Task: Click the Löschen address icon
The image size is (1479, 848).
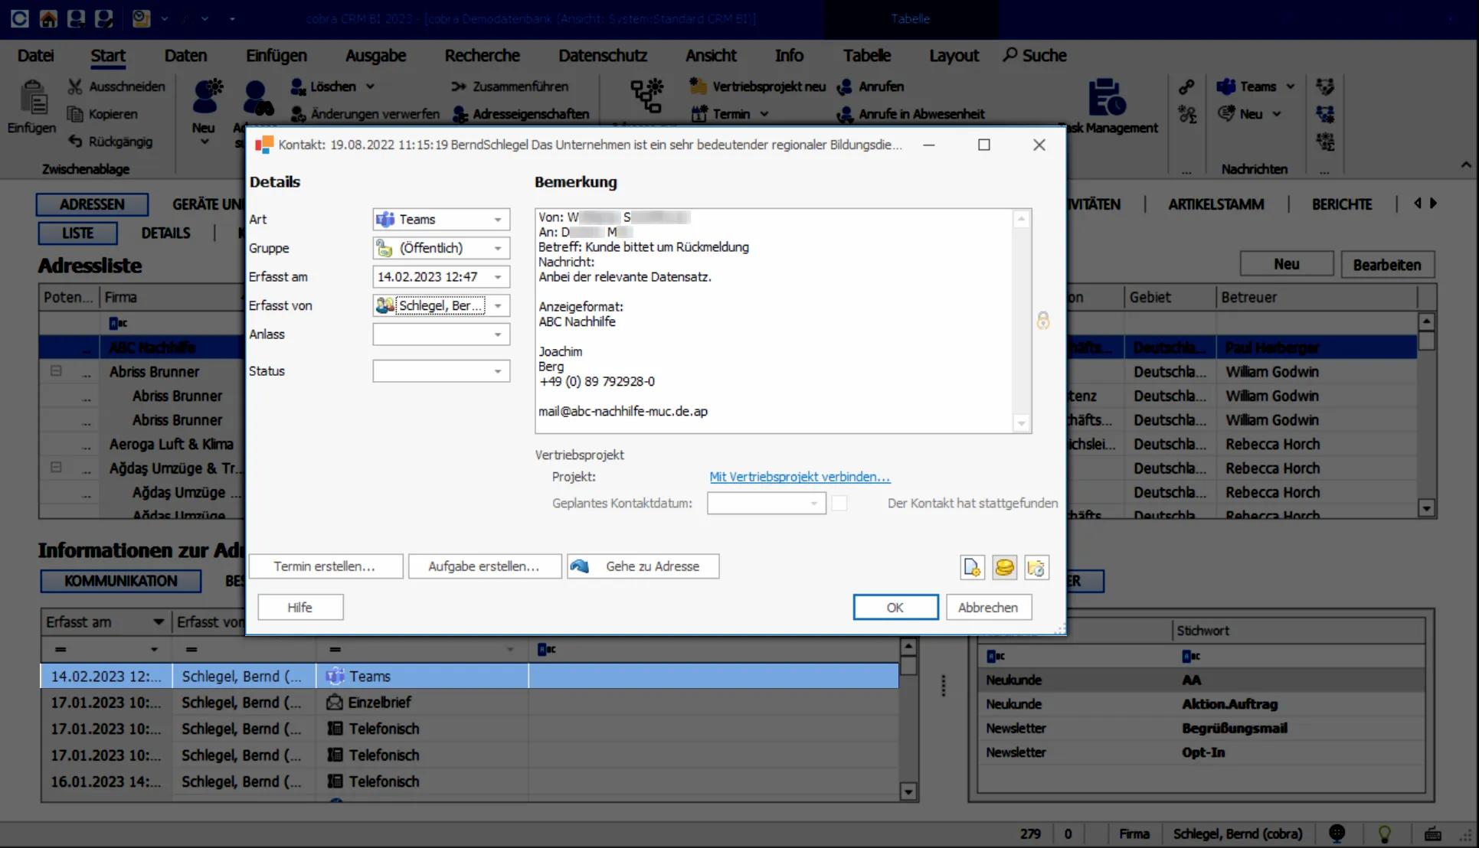Action: point(298,86)
